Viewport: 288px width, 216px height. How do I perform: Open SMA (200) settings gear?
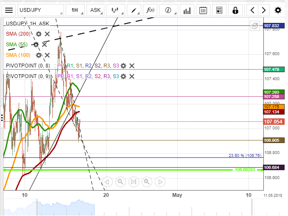pyautogui.click(x=39, y=34)
